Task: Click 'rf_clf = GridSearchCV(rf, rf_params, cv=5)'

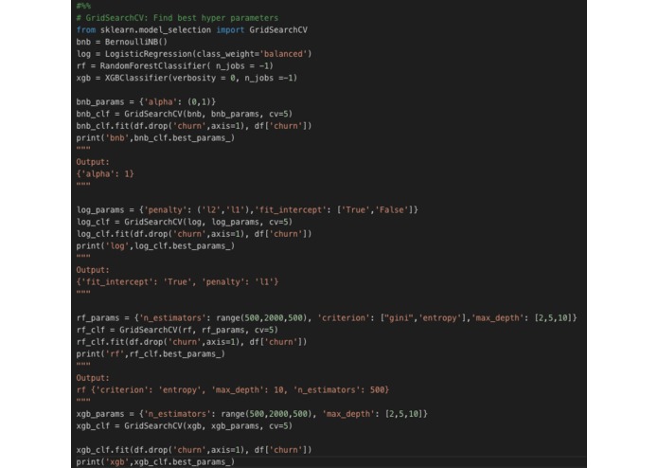Action: tap(177, 330)
